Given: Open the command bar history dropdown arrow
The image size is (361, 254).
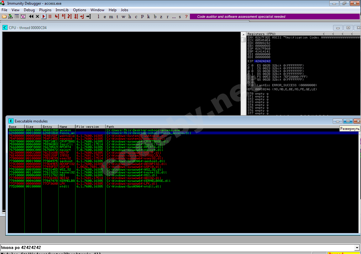Looking at the screenshot, I should click(x=357, y=247).
